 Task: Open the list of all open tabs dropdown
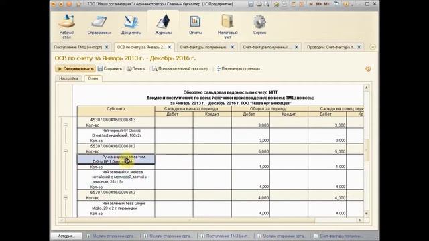[373, 47]
